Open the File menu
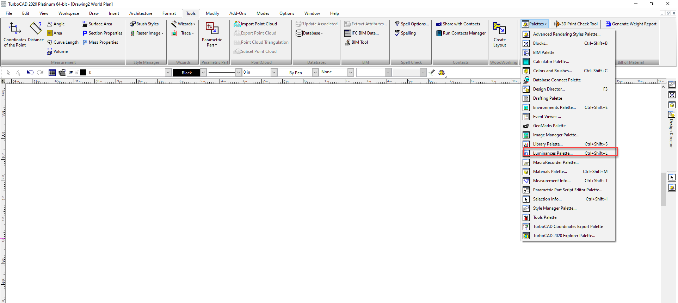Screen dimensions: 678x303 (x=9, y=13)
